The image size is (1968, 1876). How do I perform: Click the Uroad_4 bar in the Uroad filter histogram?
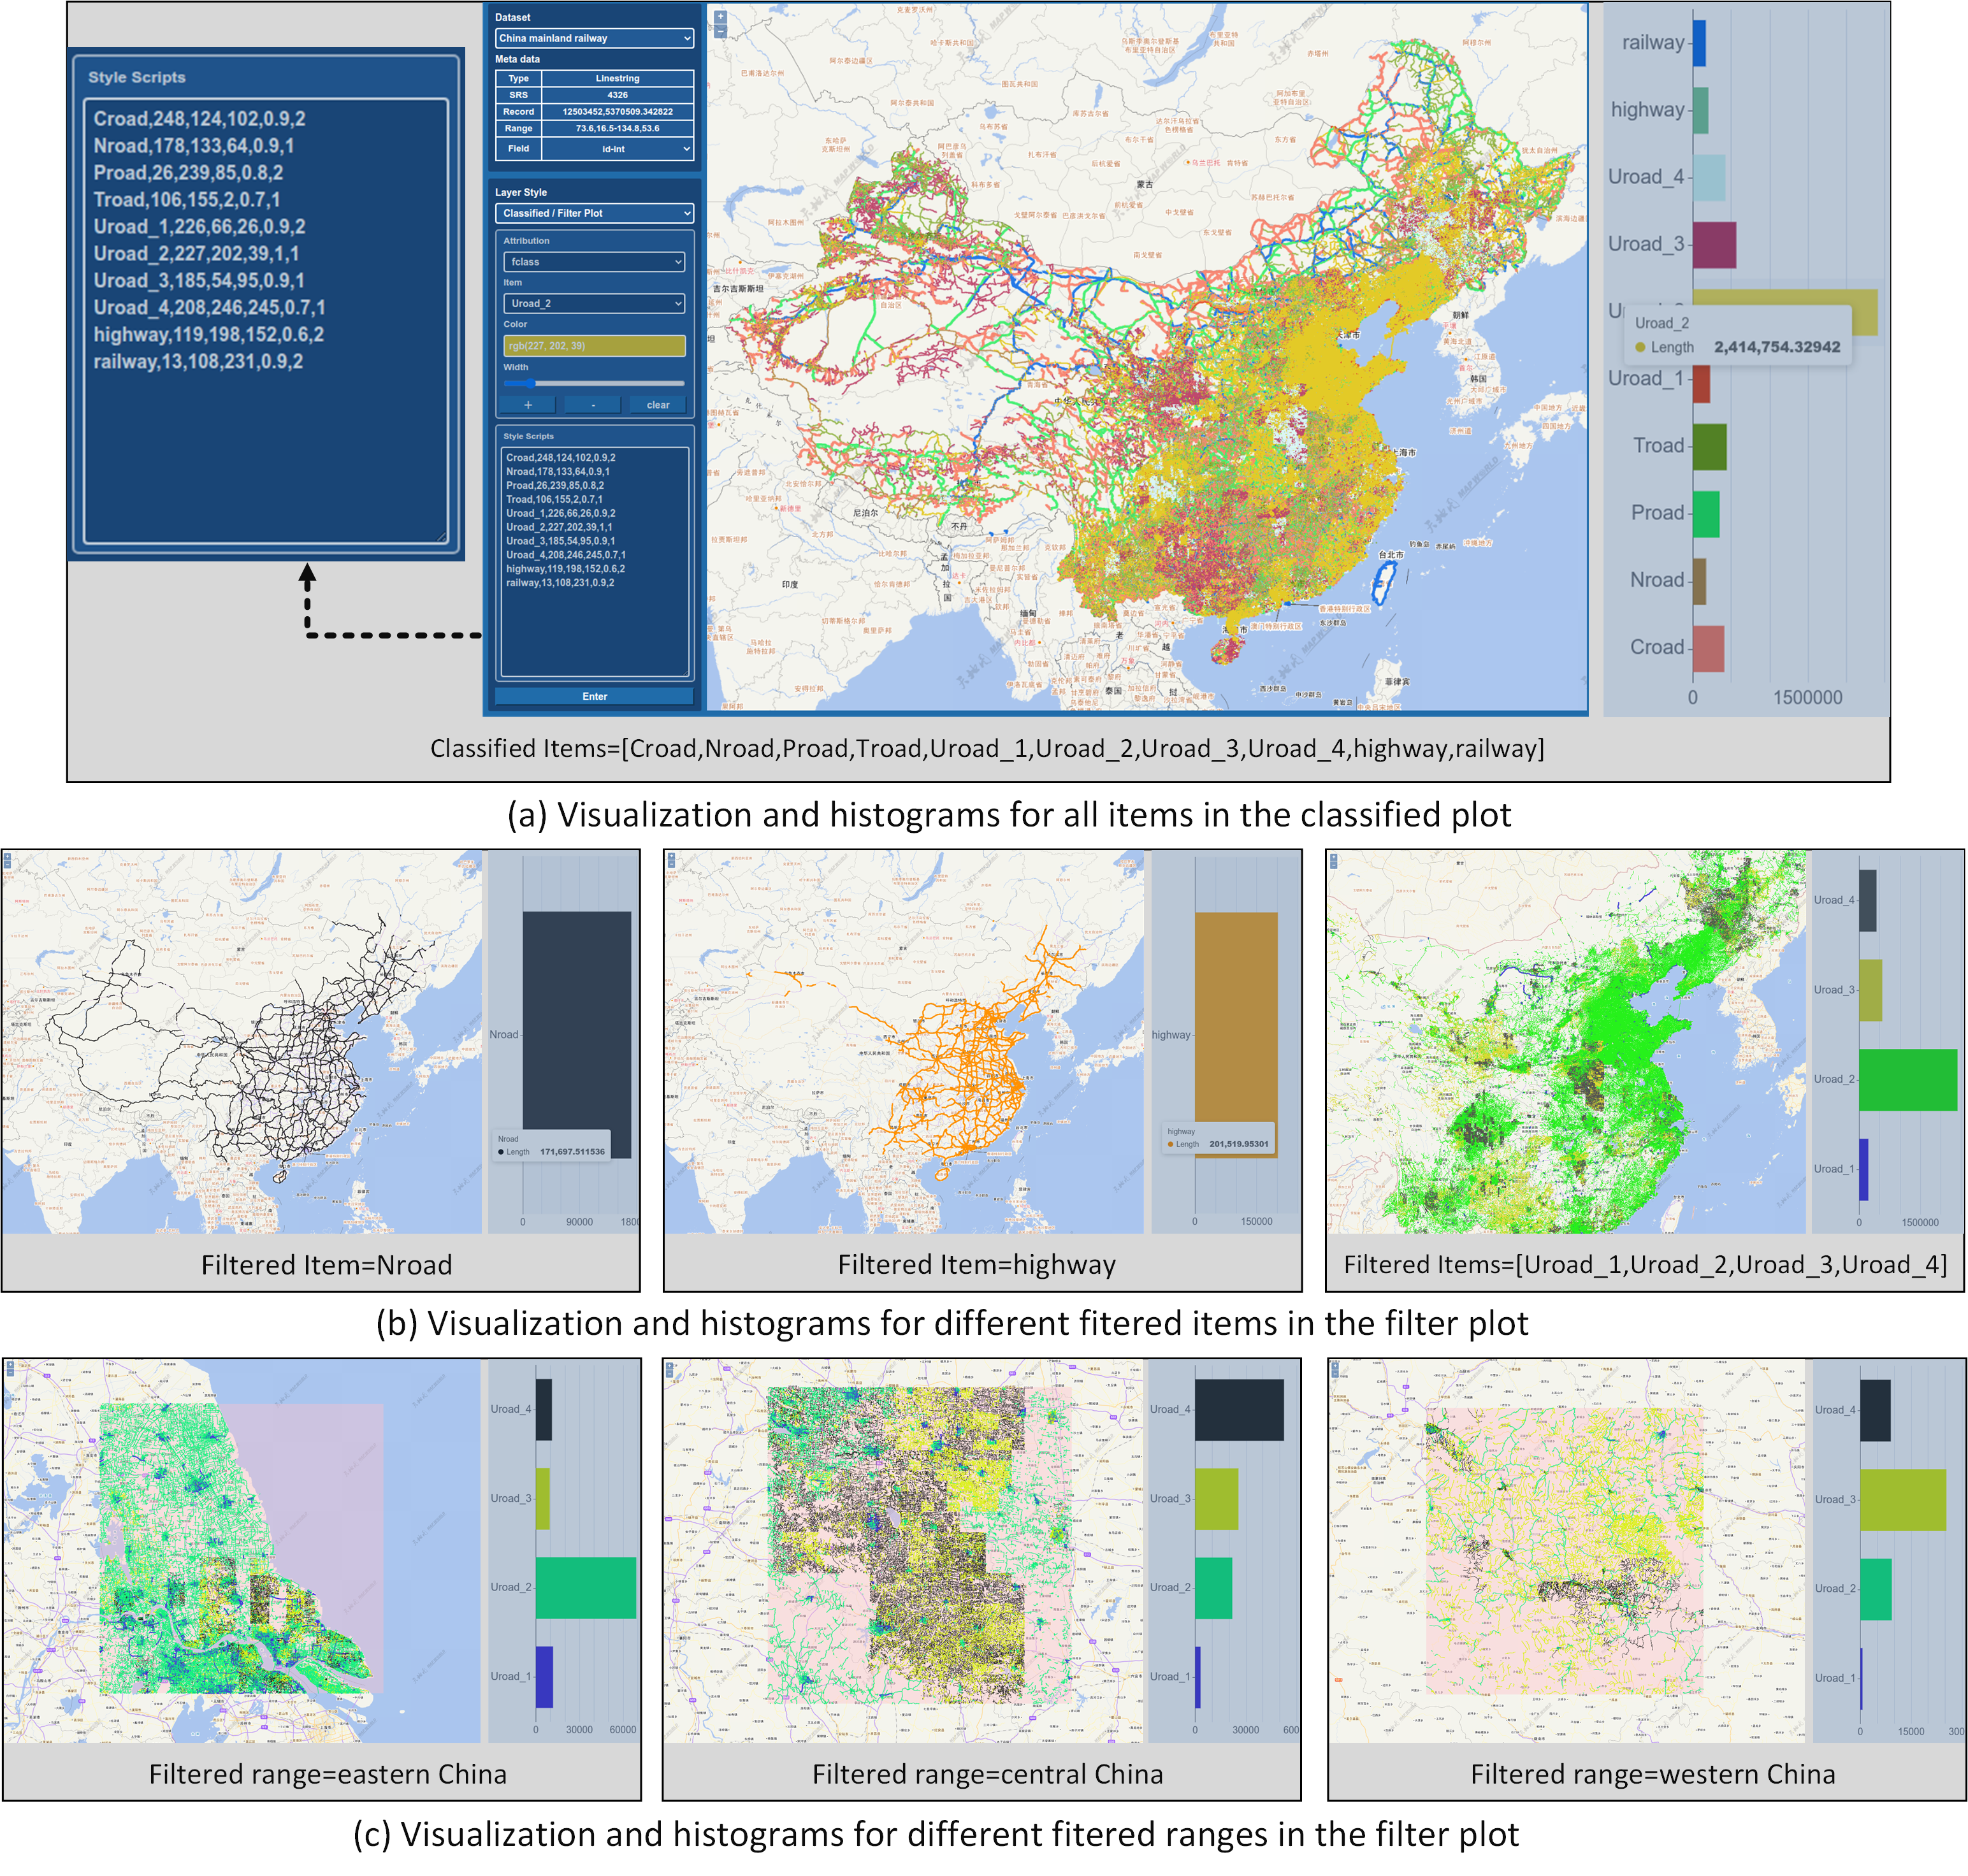point(1867,901)
